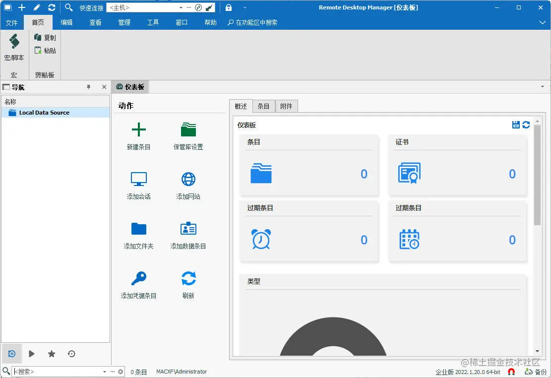Image resolution: width=551 pixels, height=378 pixels.
Task: Click the ellipsis in the search box
Action: point(113,372)
